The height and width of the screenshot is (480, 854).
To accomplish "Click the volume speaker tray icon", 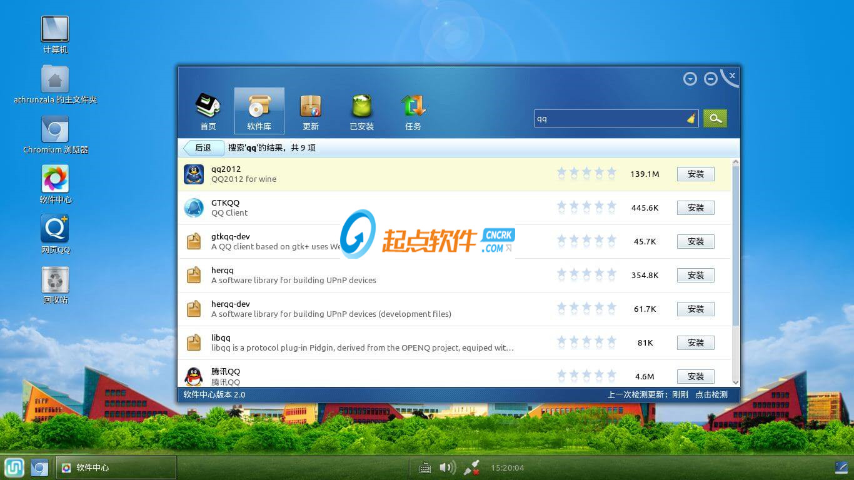I will point(447,467).
